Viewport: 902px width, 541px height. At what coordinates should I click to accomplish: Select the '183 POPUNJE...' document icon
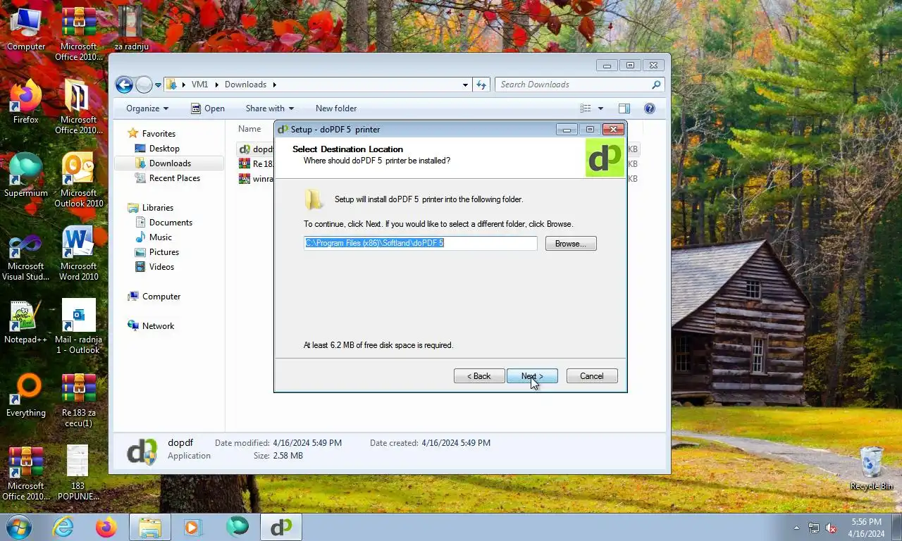[x=78, y=473]
